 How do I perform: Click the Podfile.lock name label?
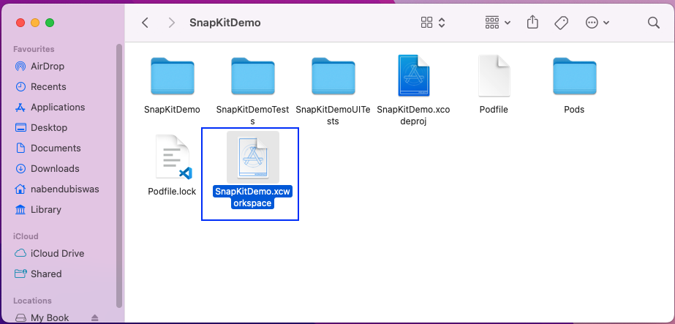point(172,192)
